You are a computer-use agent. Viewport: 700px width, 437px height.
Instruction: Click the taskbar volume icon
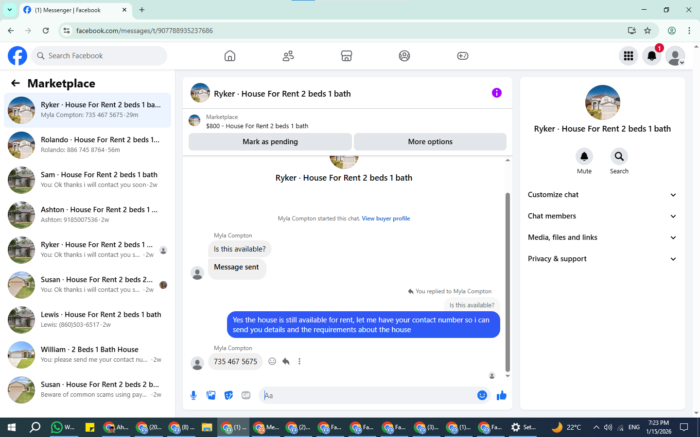[x=608, y=427]
